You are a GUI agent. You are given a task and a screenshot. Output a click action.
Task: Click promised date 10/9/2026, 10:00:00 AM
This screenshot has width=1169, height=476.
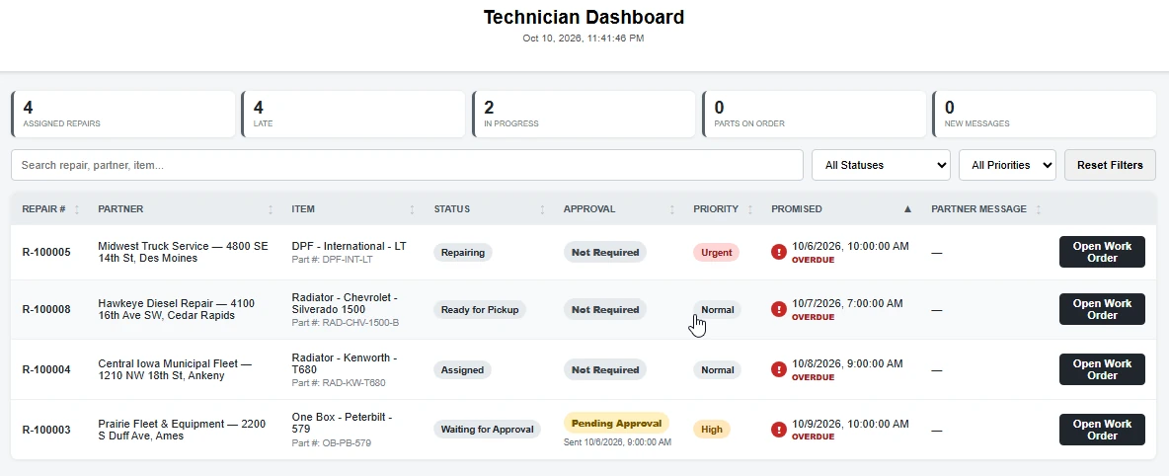point(851,424)
